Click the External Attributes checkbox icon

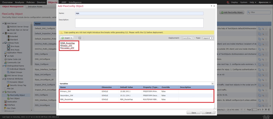(x=5, y=79)
